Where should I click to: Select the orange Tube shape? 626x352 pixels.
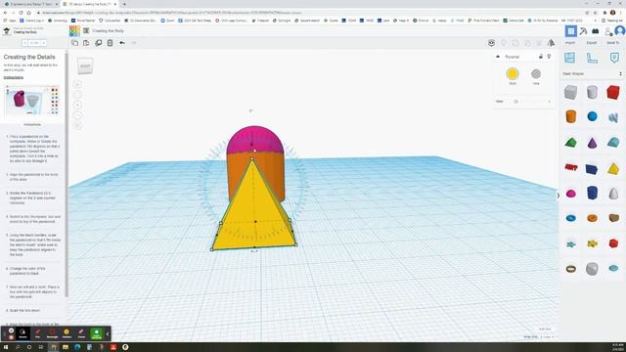tap(592, 218)
